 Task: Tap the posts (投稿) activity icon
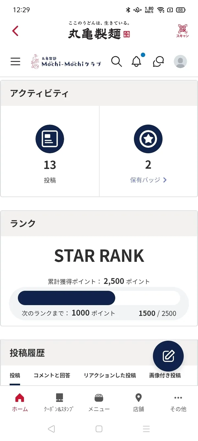[x=50, y=139]
